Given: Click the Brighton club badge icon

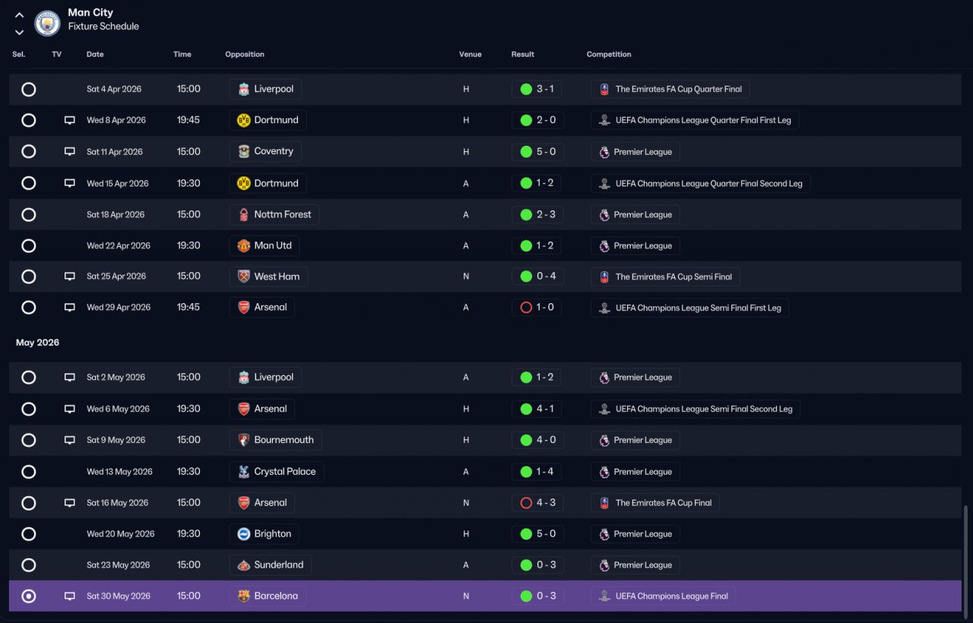Looking at the screenshot, I should point(244,534).
